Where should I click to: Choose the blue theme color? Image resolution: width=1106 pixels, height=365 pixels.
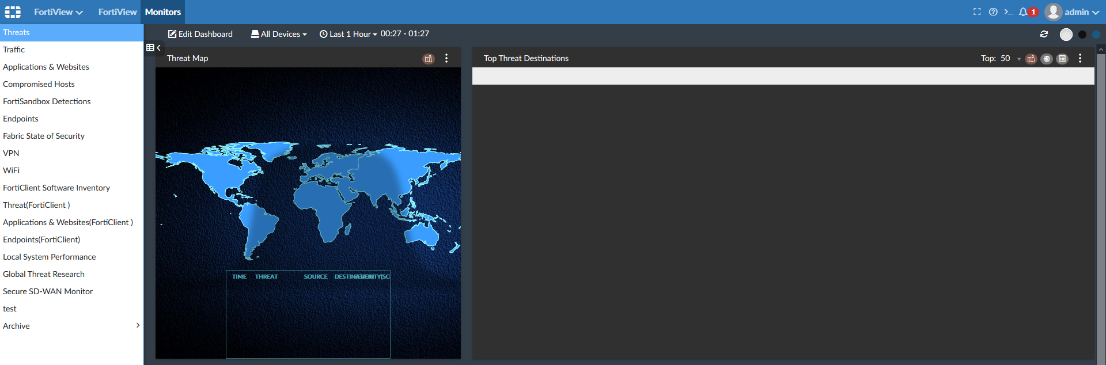tap(1096, 35)
